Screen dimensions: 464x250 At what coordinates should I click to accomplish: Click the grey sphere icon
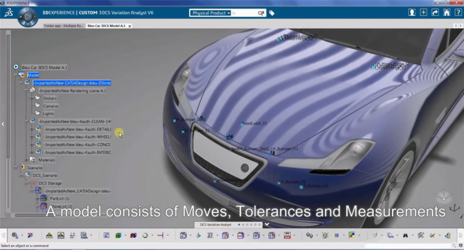145,236
